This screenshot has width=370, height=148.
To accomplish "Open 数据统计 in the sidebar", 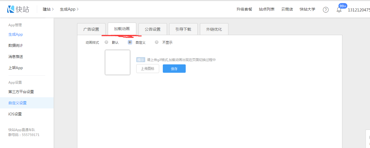I will pyautogui.click(x=16, y=45).
